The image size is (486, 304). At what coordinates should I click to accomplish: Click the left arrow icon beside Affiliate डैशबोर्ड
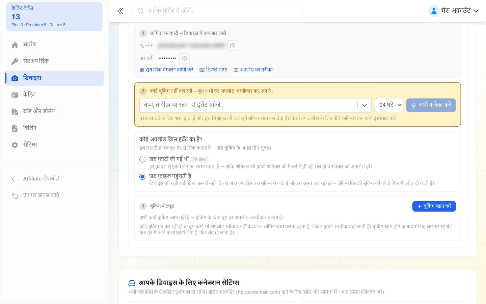15,179
